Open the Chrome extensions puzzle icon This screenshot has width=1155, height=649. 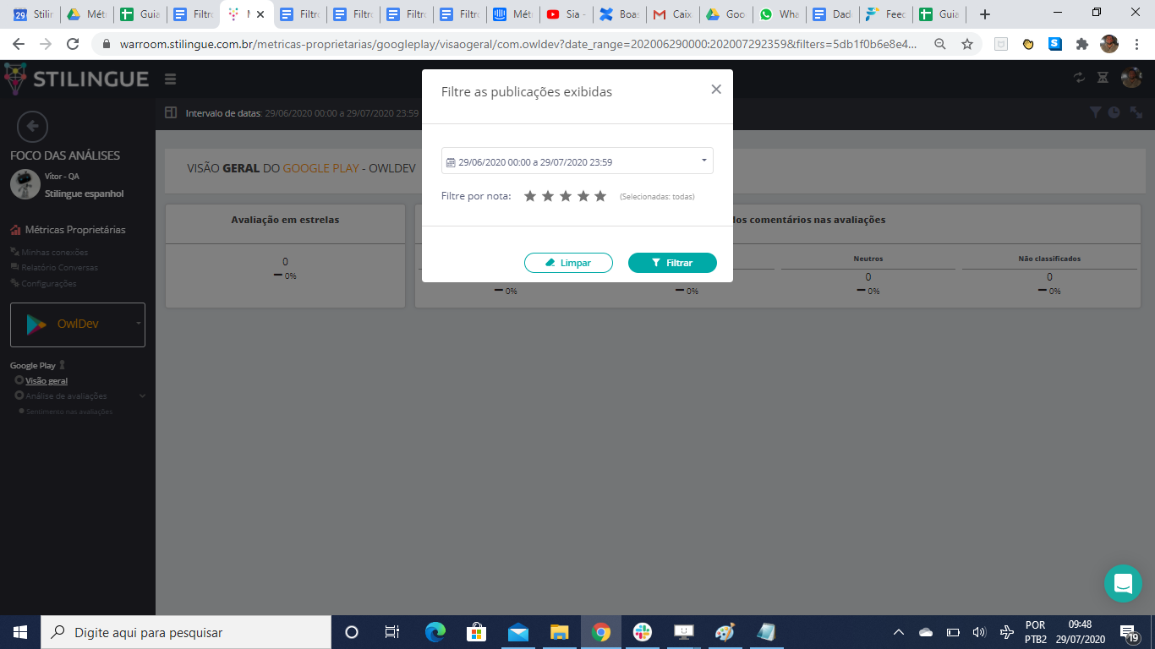click(1082, 44)
